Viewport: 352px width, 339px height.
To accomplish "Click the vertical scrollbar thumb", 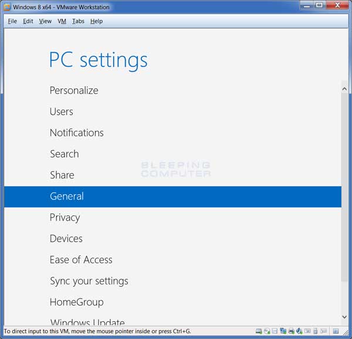I will click(344, 187).
